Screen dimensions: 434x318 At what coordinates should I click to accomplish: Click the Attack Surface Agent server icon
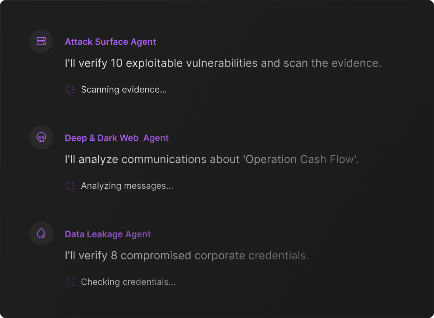(x=41, y=41)
